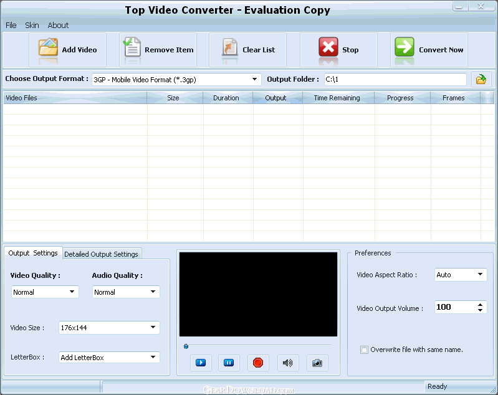498x395 pixels.
Task: Click the red Stop X icon
Action: pos(328,47)
